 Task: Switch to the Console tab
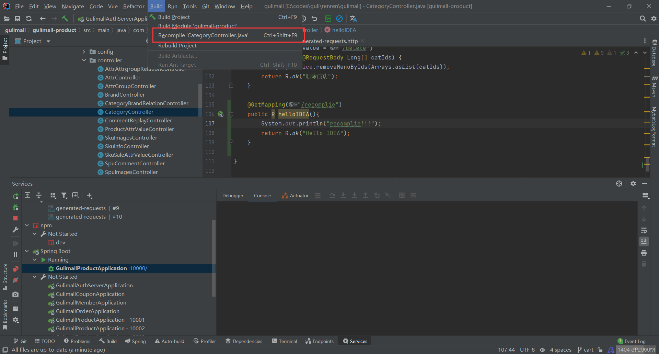[x=262, y=196]
